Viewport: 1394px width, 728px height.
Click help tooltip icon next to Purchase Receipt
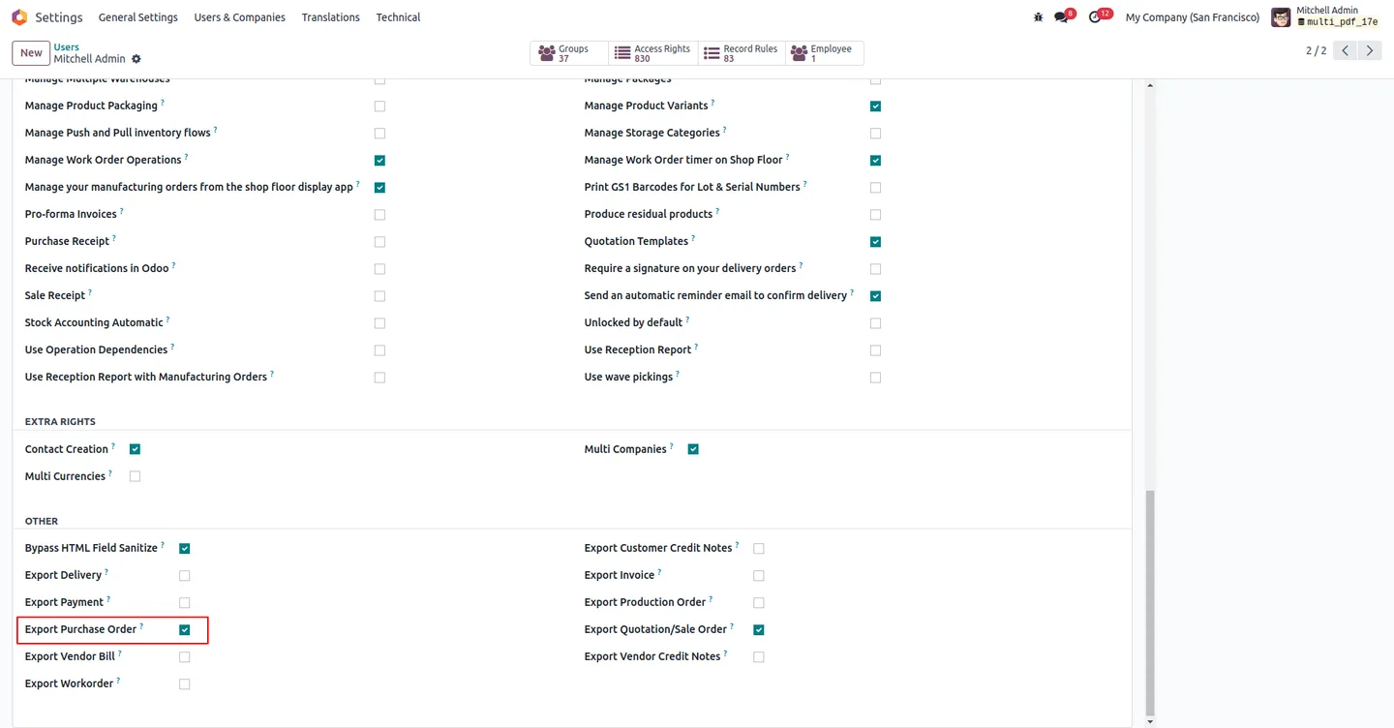point(114,238)
